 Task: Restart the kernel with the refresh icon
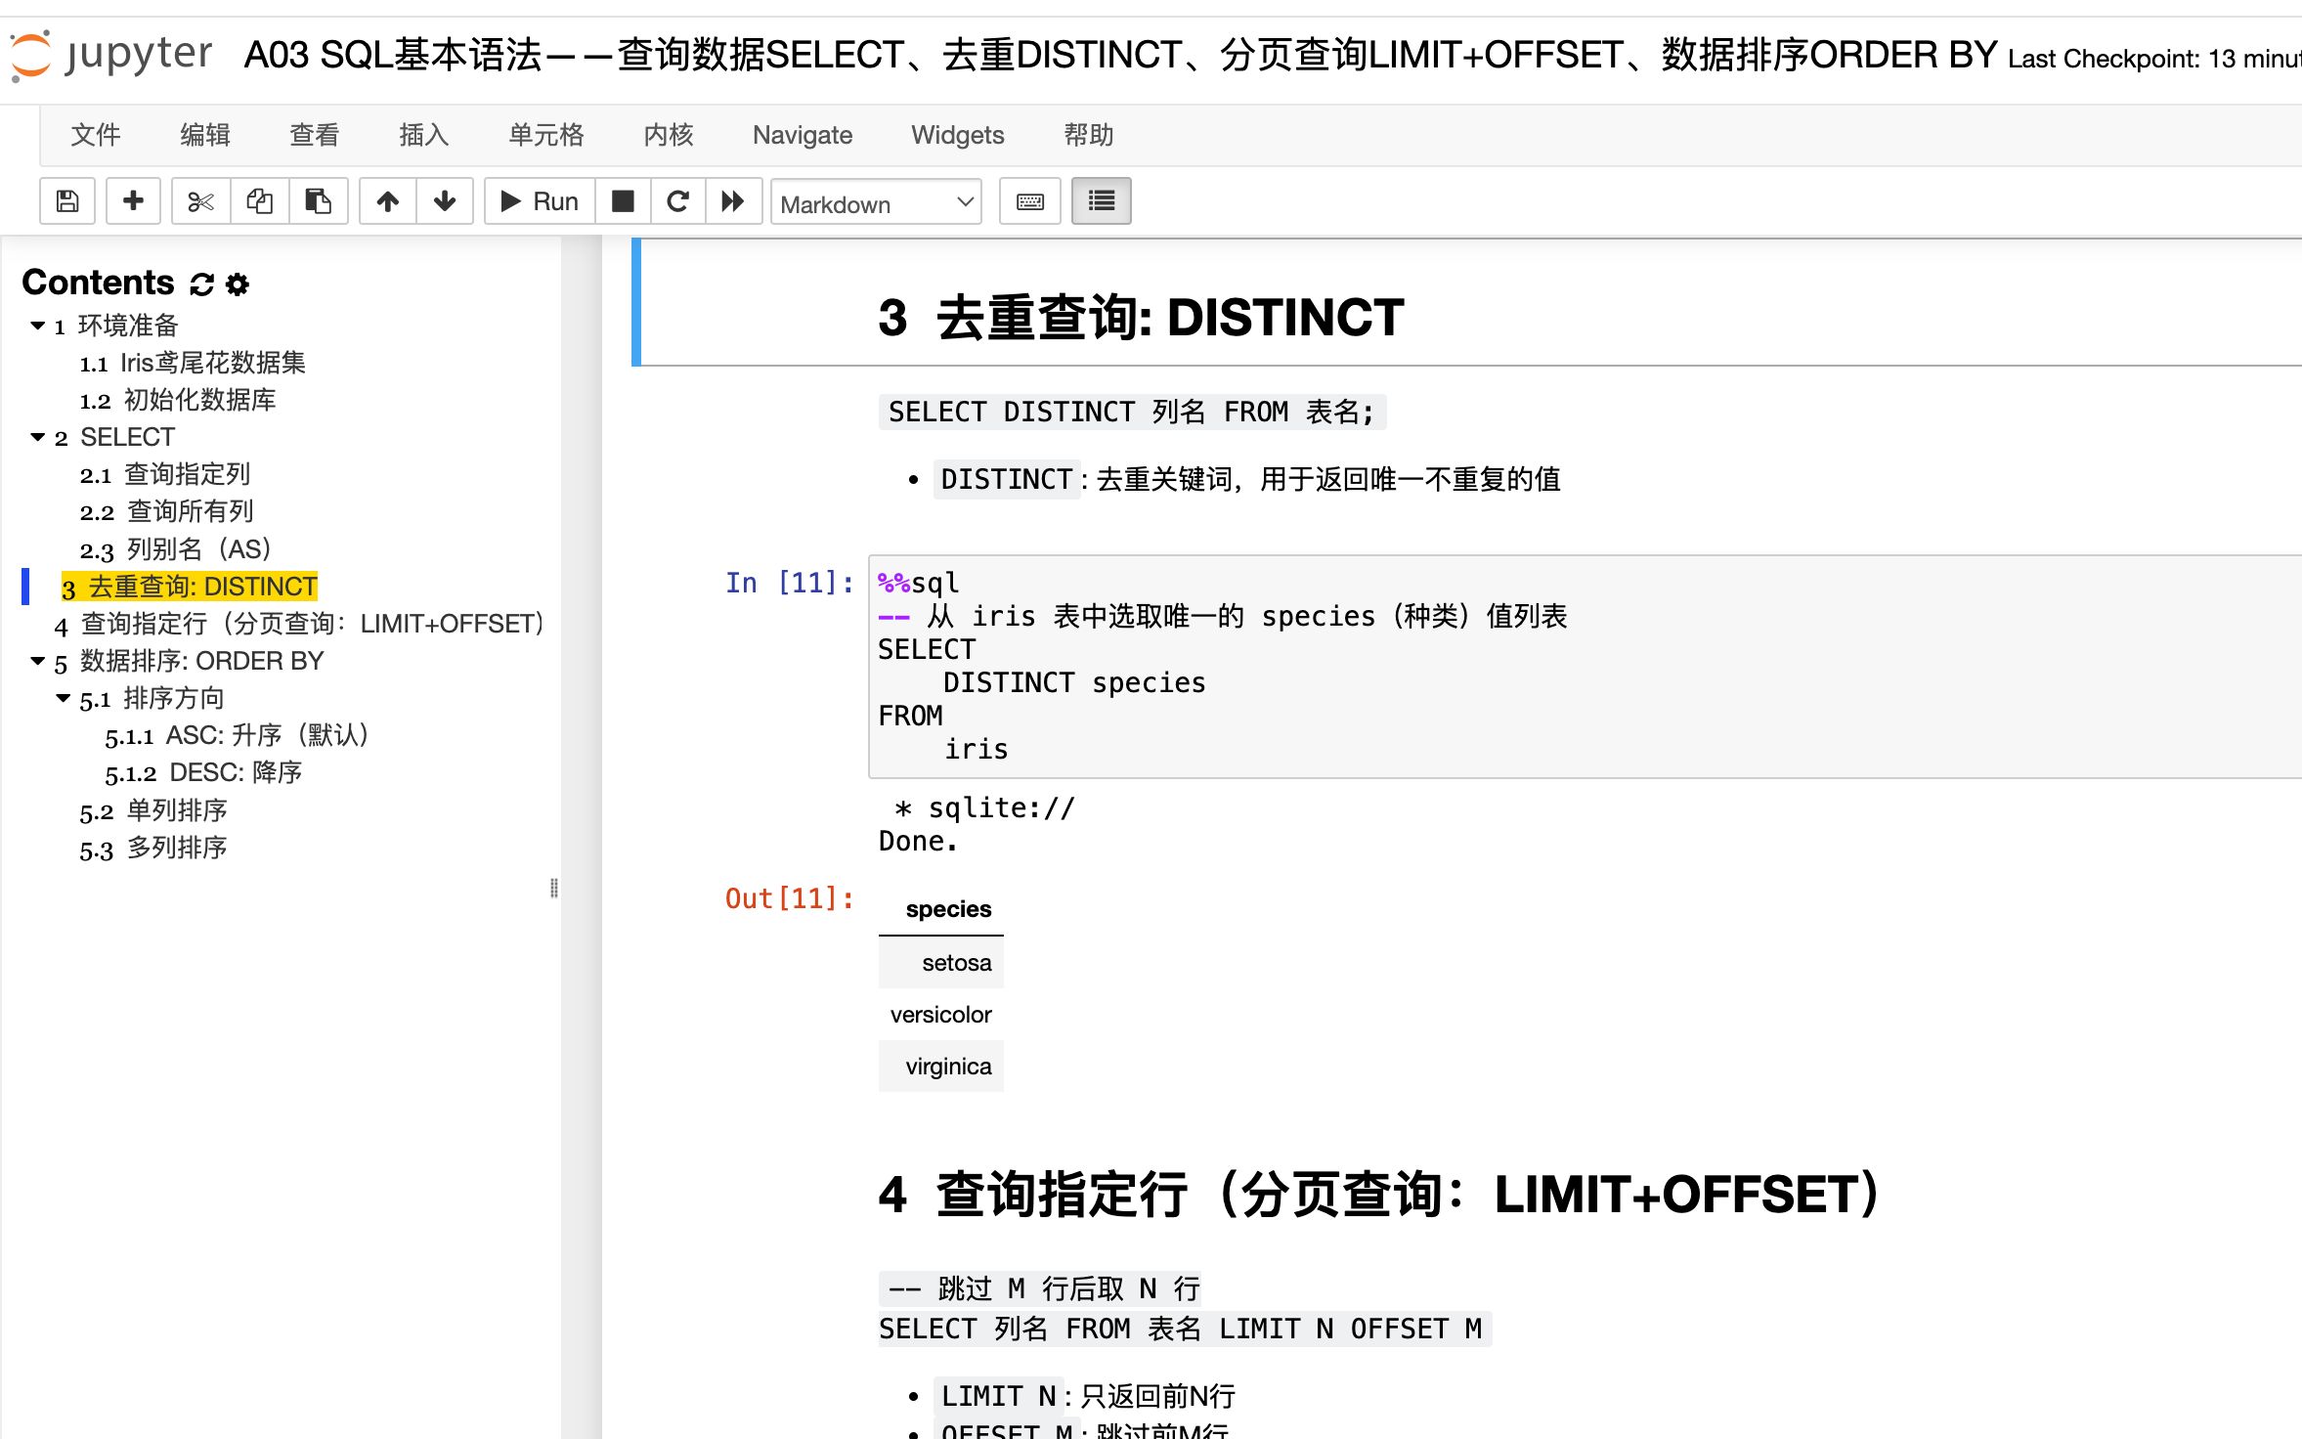point(678,200)
